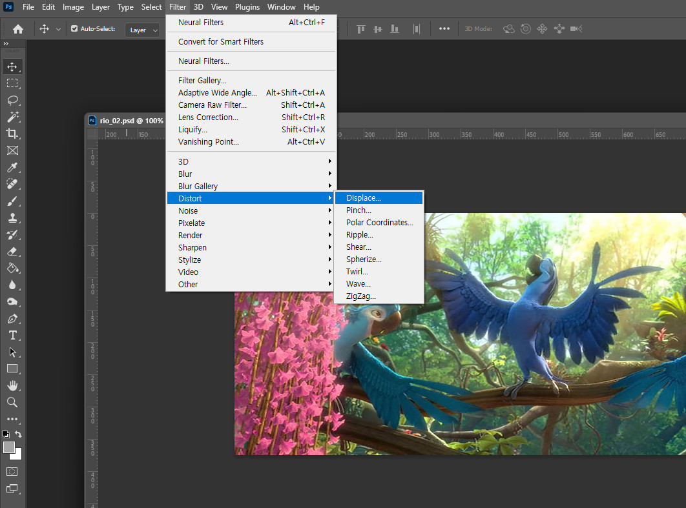The width and height of the screenshot is (686, 508).
Task: Select the Pen tool
Action: point(12,319)
